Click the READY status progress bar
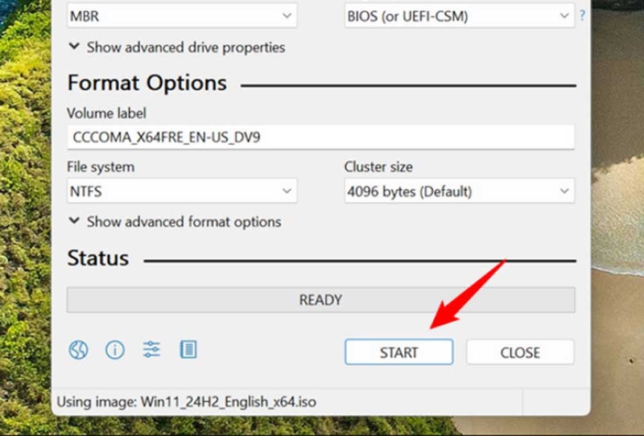Screen dimensions: 644x436 click(x=320, y=300)
